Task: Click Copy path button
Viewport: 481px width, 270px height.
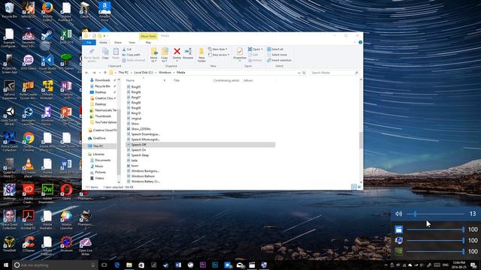Action: 131,55
